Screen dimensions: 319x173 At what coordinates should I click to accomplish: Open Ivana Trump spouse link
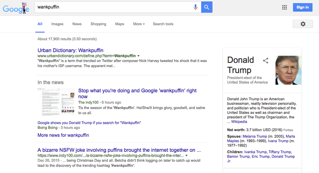pyautogui.click(x=278, y=141)
